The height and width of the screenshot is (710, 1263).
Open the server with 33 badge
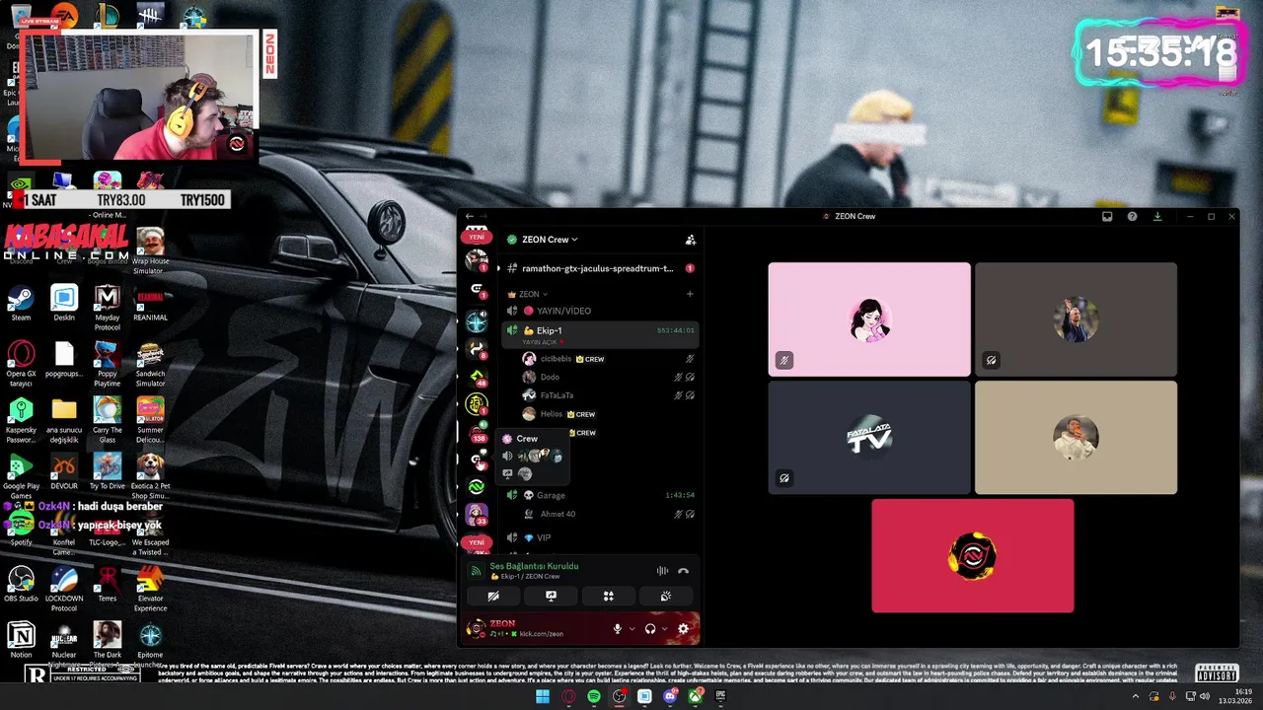coord(477,515)
